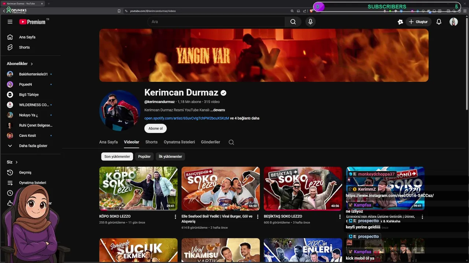Screen dimensions: 469x263
Task: Expand the channel description with ...devamı
Action: [218, 110]
